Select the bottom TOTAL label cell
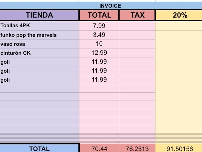This screenshot has height=152, width=202. click(39, 149)
